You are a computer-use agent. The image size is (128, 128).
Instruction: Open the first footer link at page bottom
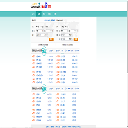click(48, 127)
